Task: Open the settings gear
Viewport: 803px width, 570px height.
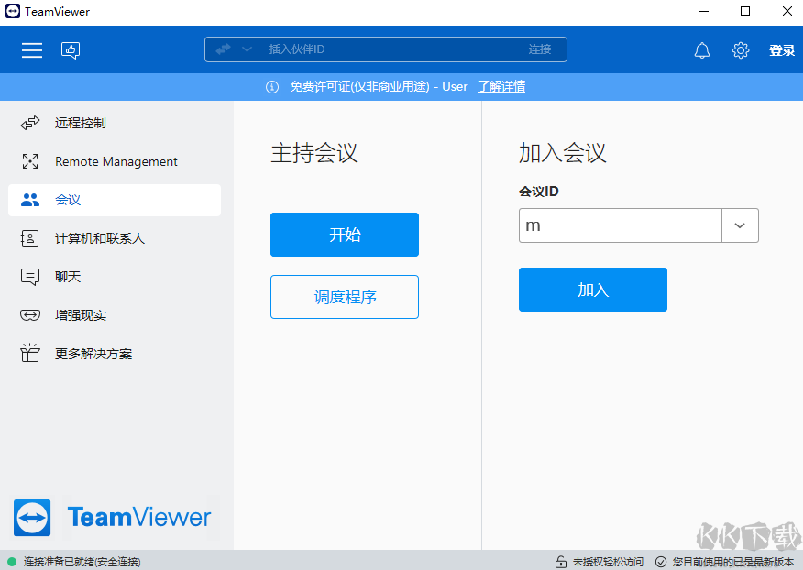Action: [741, 49]
